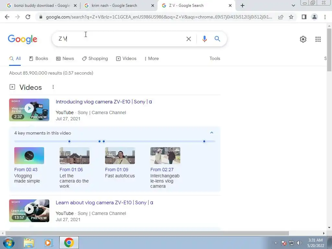Show hidden tray icons arrow
The width and height of the screenshot is (332, 249).
click(x=276, y=243)
